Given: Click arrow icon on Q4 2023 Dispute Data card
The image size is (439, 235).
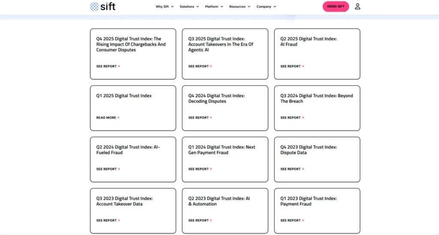Looking at the screenshot, I should (x=303, y=169).
